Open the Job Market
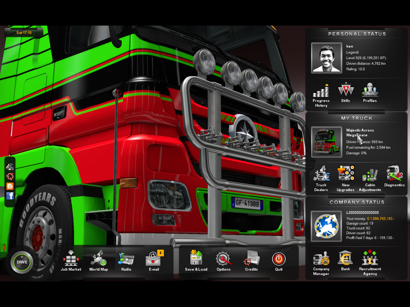 point(71,261)
